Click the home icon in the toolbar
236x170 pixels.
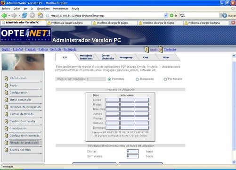click(40, 16)
